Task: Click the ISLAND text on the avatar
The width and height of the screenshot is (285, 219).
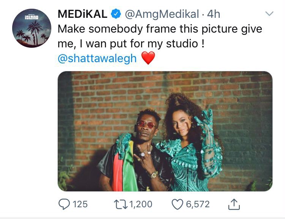Action: [x=31, y=17]
